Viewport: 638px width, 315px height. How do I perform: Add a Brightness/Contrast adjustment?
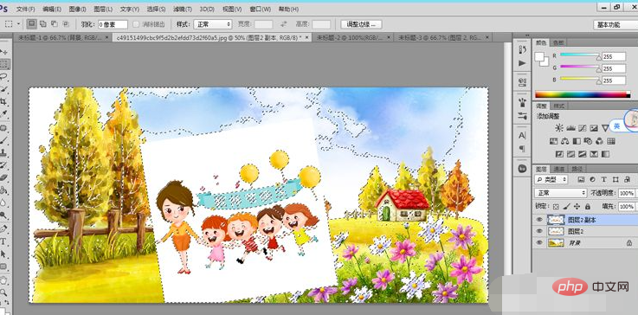coord(559,128)
